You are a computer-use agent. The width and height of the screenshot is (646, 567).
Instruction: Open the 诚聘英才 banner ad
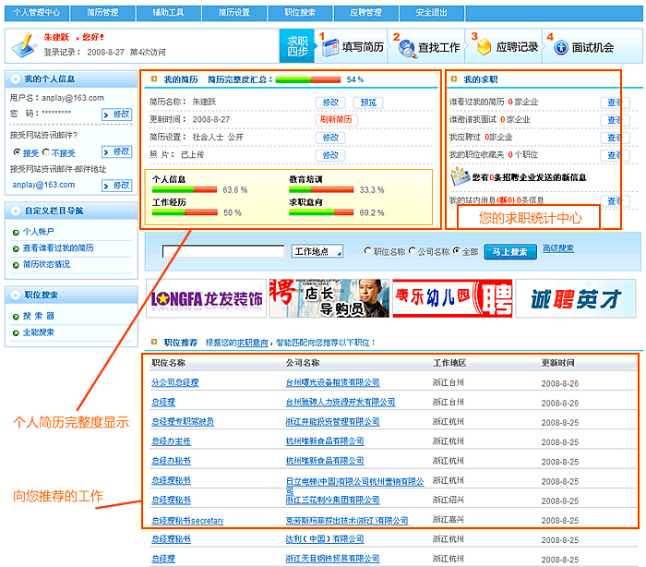click(575, 298)
